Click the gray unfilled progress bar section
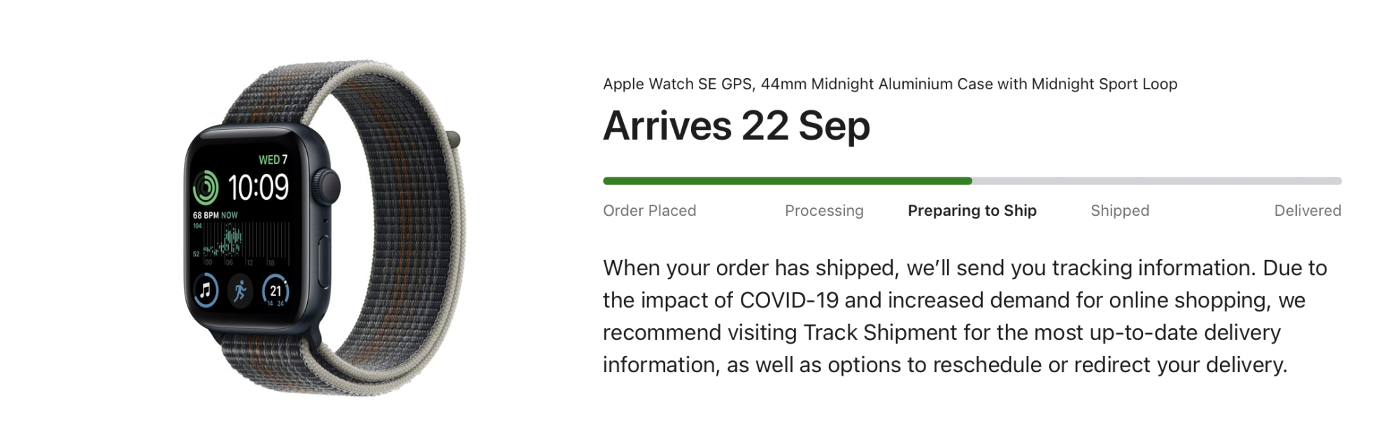This screenshot has height=442, width=1399. 1156,181
